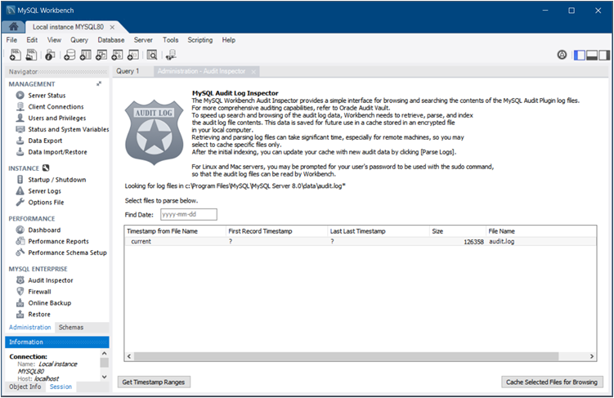Close the Administration - Audit Inspector tab

pos(253,72)
